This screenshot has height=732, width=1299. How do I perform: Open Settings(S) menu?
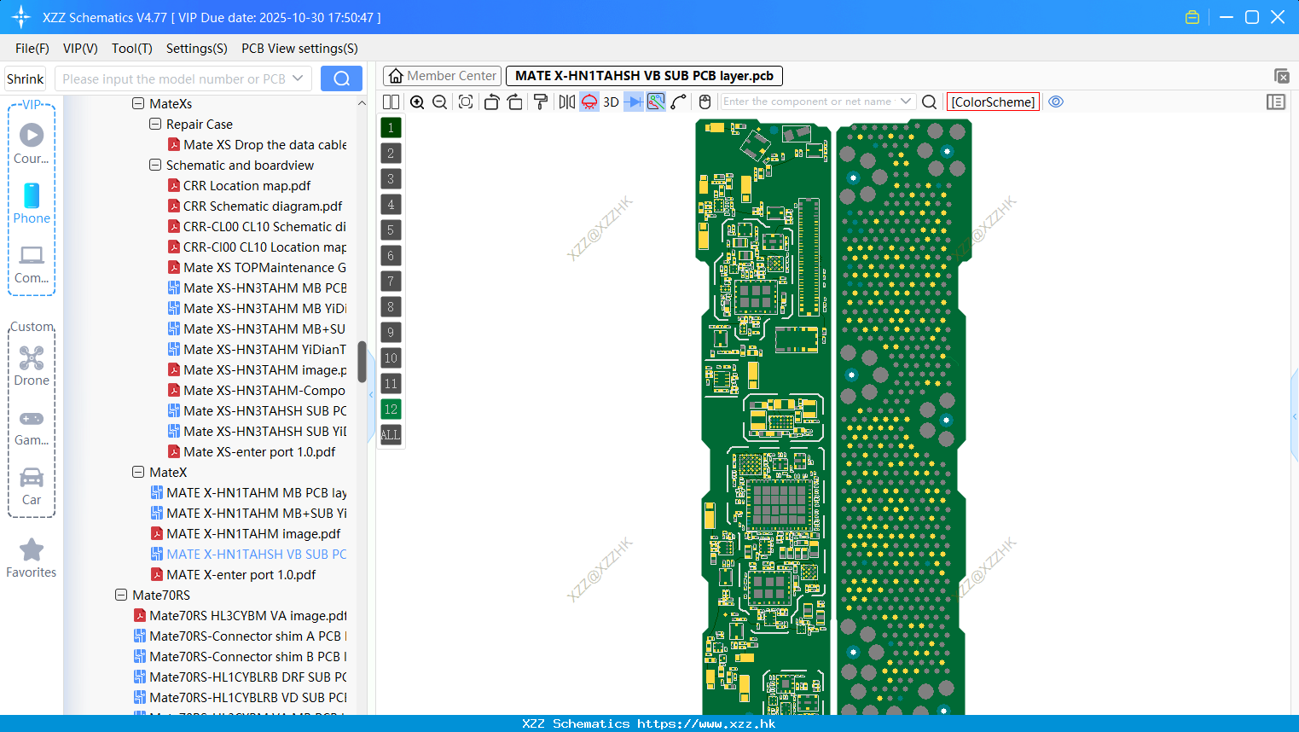[x=197, y=49]
